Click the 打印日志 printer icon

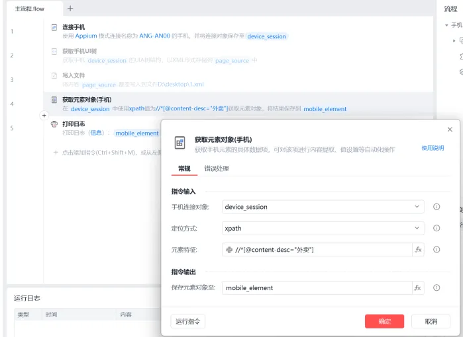[x=54, y=124]
